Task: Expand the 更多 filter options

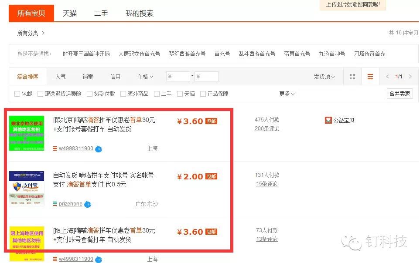Action: 287,94
